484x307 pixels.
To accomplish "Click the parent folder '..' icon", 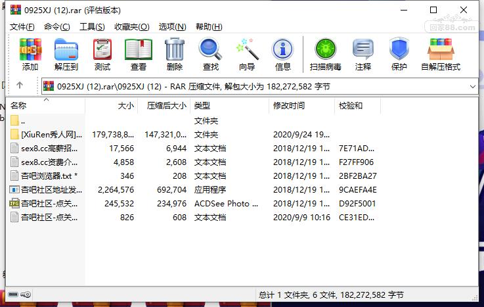I will click(14, 120).
